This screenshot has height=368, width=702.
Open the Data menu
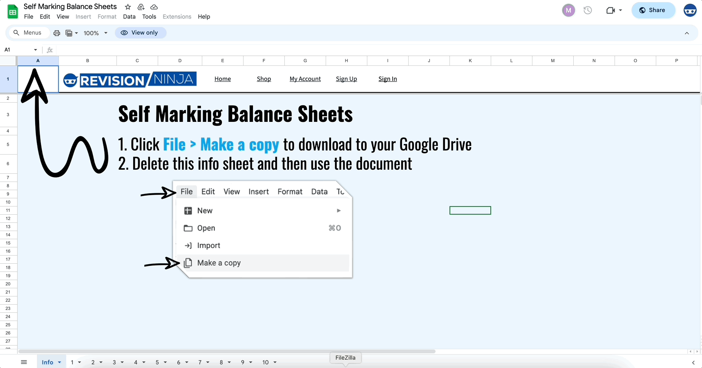pos(129,16)
